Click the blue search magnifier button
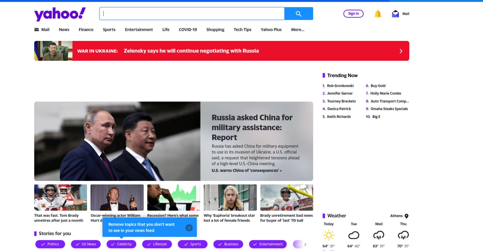Image resolution: width=483 pixels, height=251 pixels. click(x=299, y=14)
